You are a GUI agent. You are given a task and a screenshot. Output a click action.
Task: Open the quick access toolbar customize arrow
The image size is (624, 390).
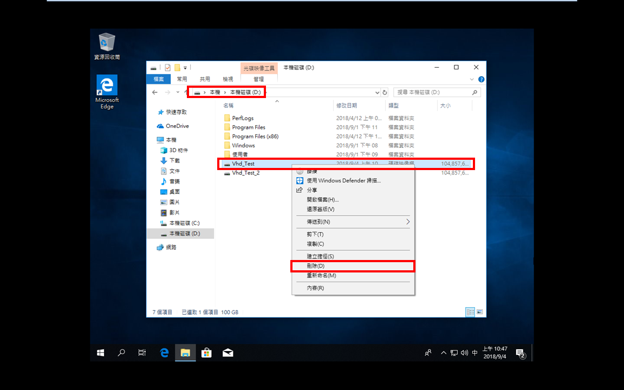(x=185, y=68)
